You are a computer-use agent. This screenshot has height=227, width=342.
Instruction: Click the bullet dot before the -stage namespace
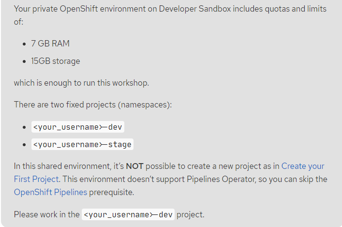pos(24,145)
